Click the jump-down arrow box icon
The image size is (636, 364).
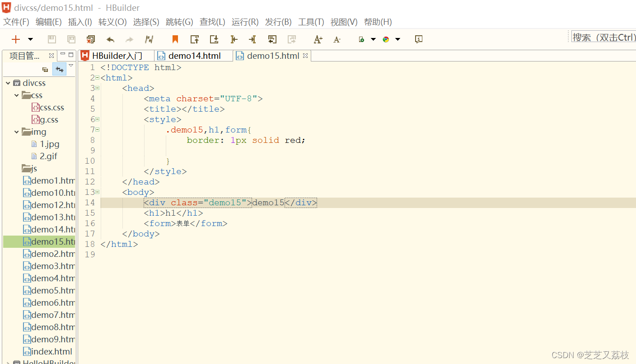pyautogui.click(x=214, y=39)
